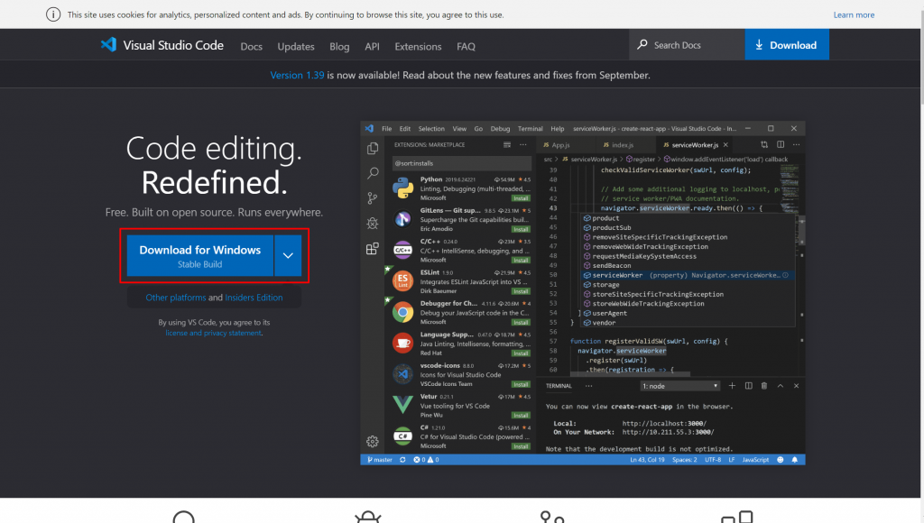Open the terminal '1: node' dropdown
This screenshot has width=924, height=523.
click(680, 386)
